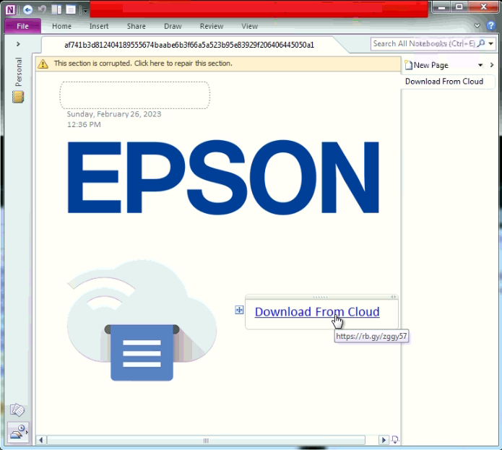Minimize the OneNote window
This screenshot has height=450, width=502.
click(x=442, y=7)
